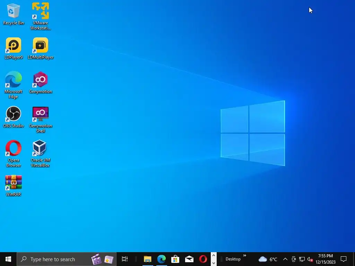This screenshot has width=355, height=266.
Task: Select the LDMultiPlayer desktop shortcut
Action: [41, 48]
